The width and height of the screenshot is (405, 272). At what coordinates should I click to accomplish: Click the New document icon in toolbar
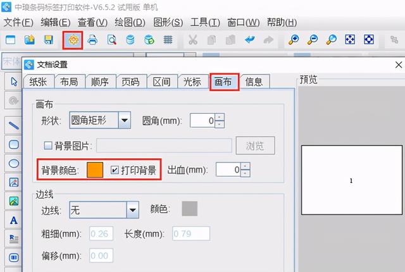[x=11, y=40]
